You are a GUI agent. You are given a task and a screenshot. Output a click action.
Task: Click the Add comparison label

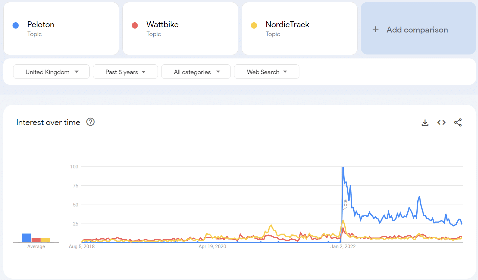(x=417, y=30)
